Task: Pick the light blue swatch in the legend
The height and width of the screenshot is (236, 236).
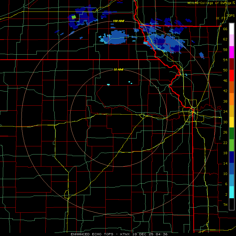Action: pyautogui.click(x=232, y=180)
